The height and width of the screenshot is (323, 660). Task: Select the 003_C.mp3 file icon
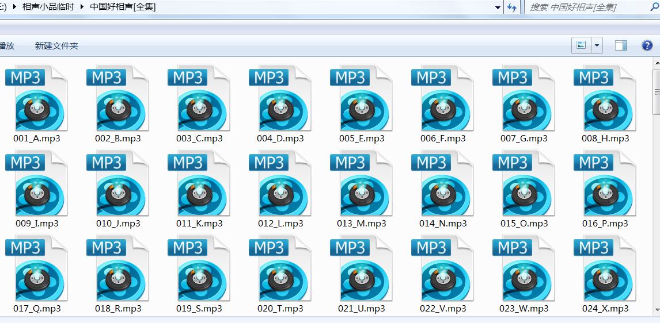(199, 98)
